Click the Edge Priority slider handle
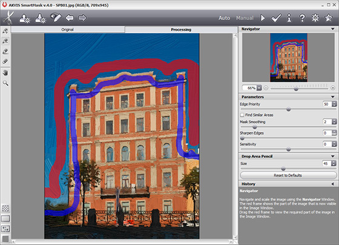This screenshot has width=339, height=245. pyautogui.click(x=288, y=109)
